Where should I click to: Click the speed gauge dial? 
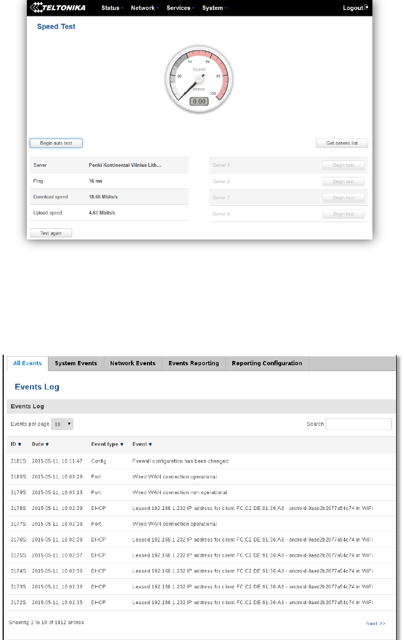click(199, 79)
